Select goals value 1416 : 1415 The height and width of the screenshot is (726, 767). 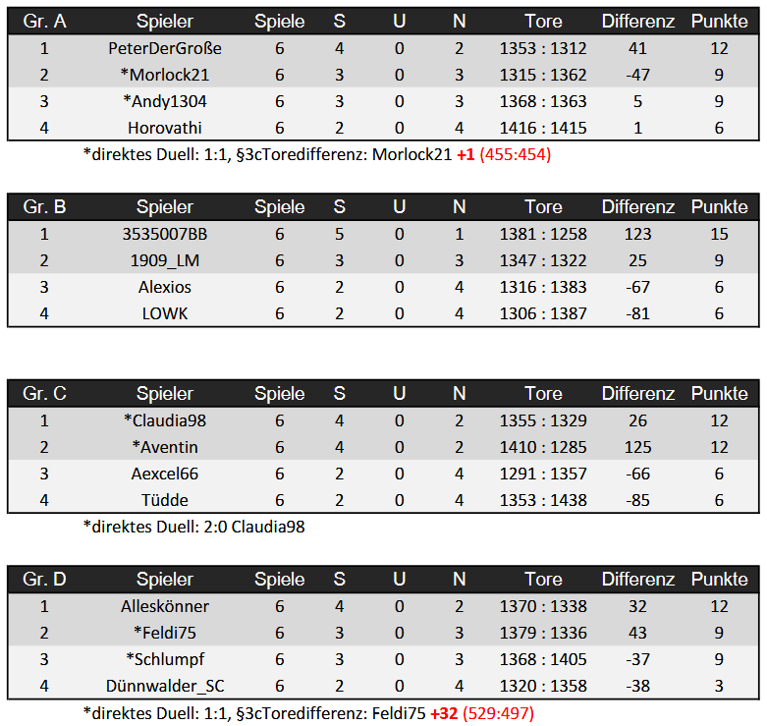pos(543,128)
